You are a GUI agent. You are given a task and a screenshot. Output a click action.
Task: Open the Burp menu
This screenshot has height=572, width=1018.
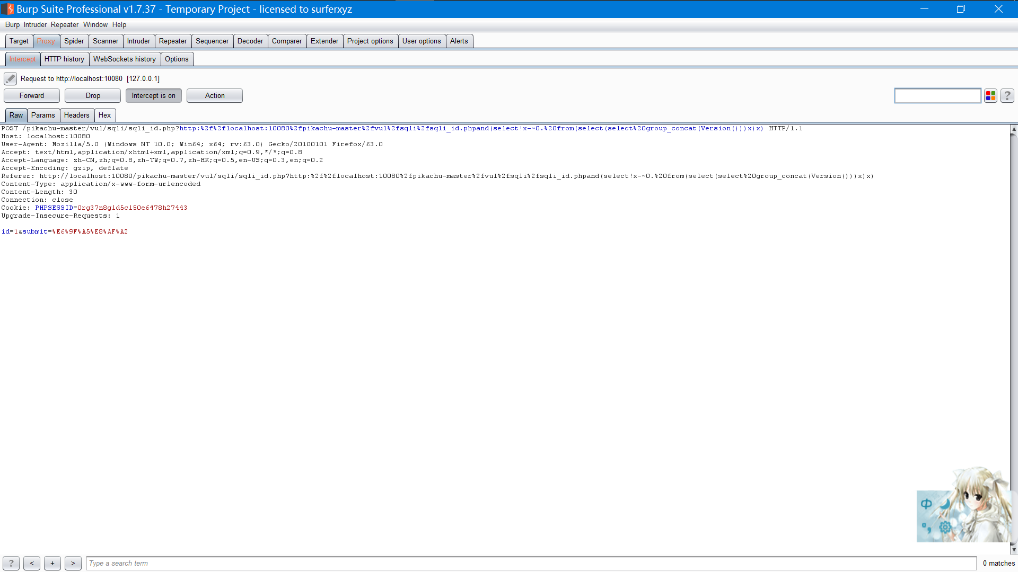coord(12,25)
